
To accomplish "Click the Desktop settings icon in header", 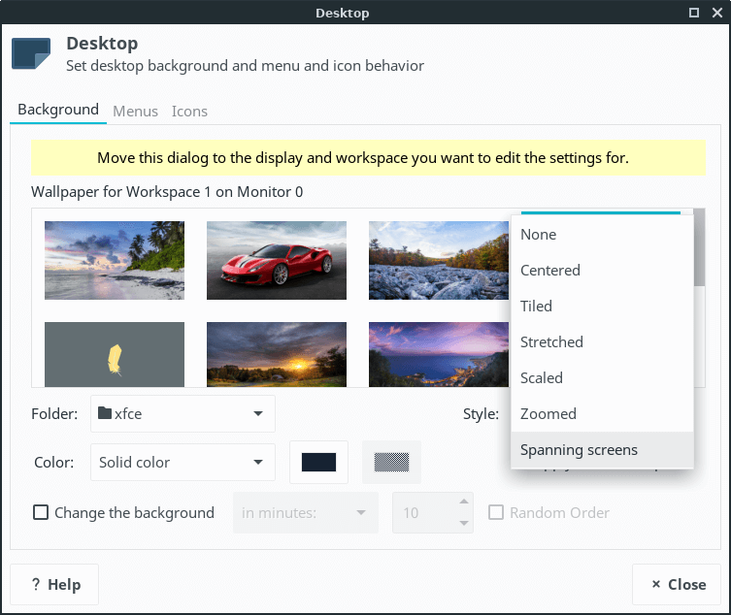I will [x=31, y=54].
